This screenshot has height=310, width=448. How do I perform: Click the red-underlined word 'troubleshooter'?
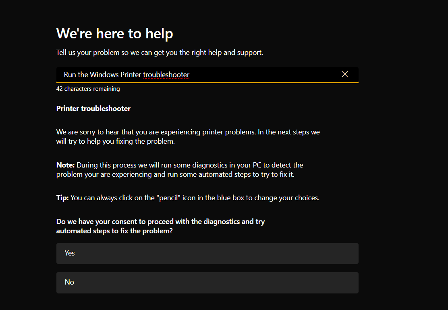click(x=166, y=75)
